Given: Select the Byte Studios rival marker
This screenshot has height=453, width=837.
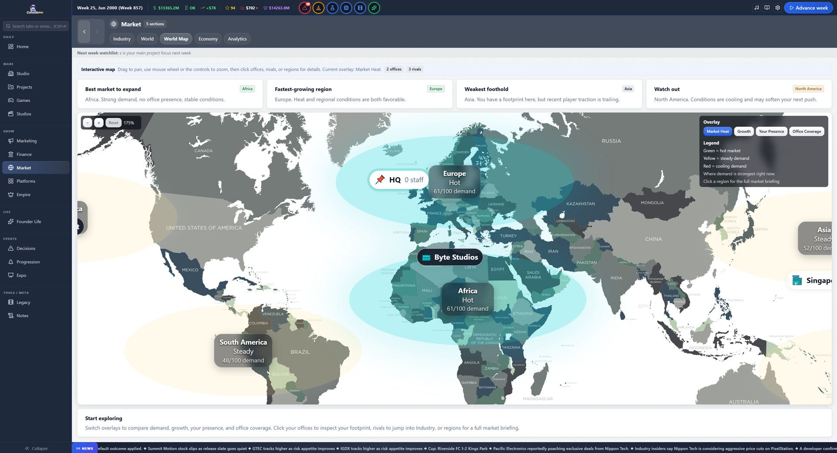Looking at the screenshot, I should 450,257.
